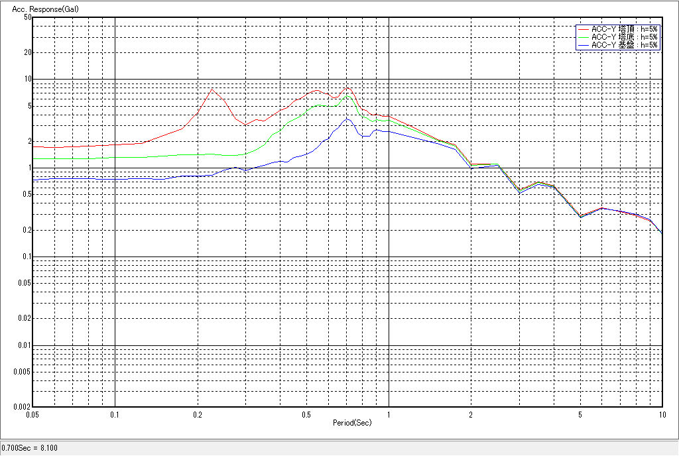Click the 50 label on the vertical axis
Image resolution: width=679 pixels, height=456 pixels.
tap(28, 17)
